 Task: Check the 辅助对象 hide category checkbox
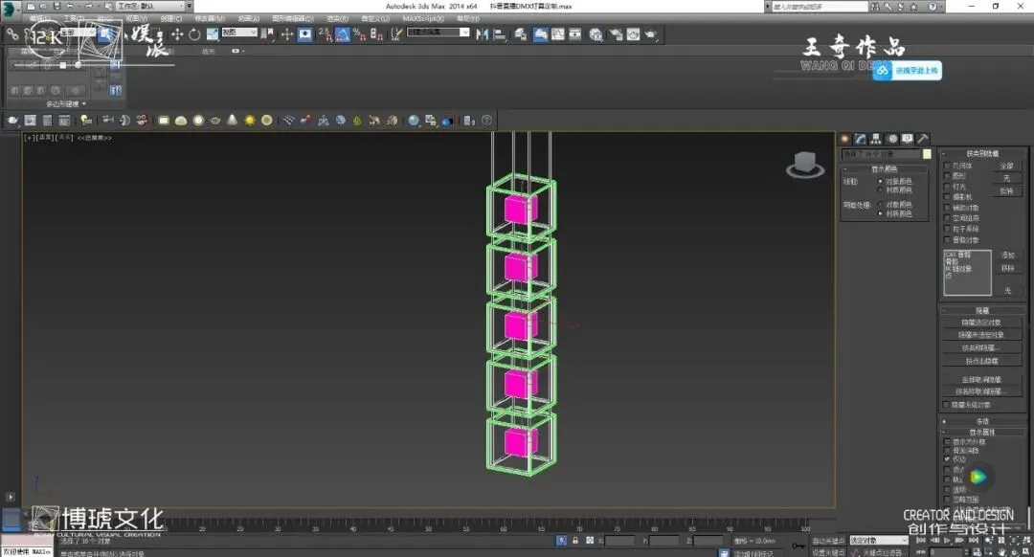[x=947, y=208]
